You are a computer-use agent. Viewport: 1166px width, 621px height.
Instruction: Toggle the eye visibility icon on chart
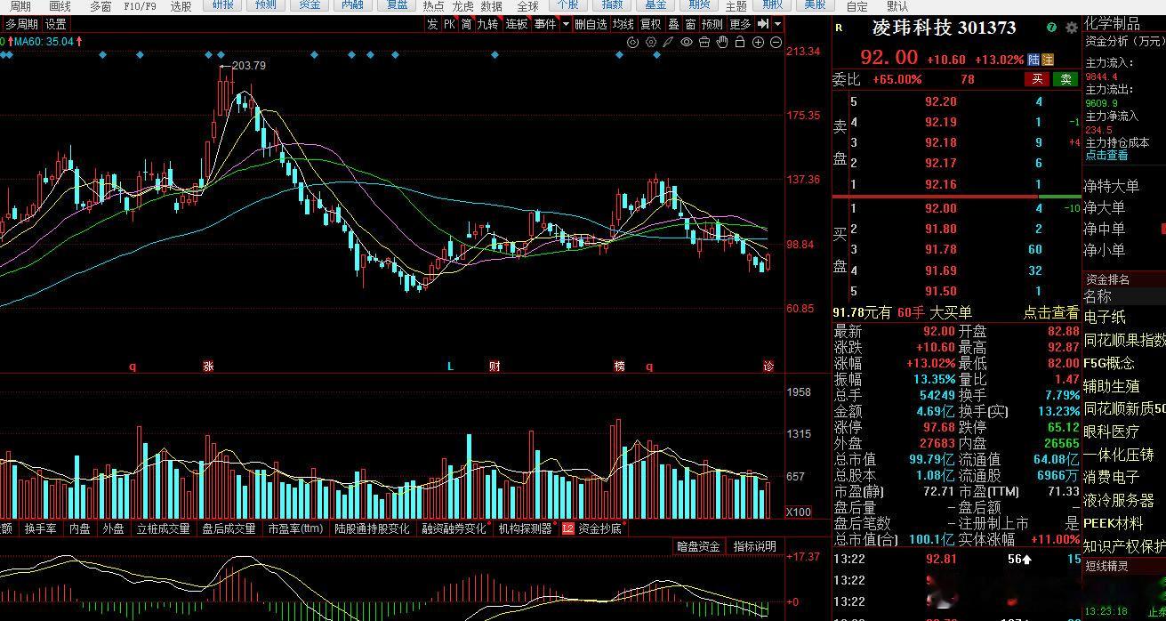tap(687, 42)
